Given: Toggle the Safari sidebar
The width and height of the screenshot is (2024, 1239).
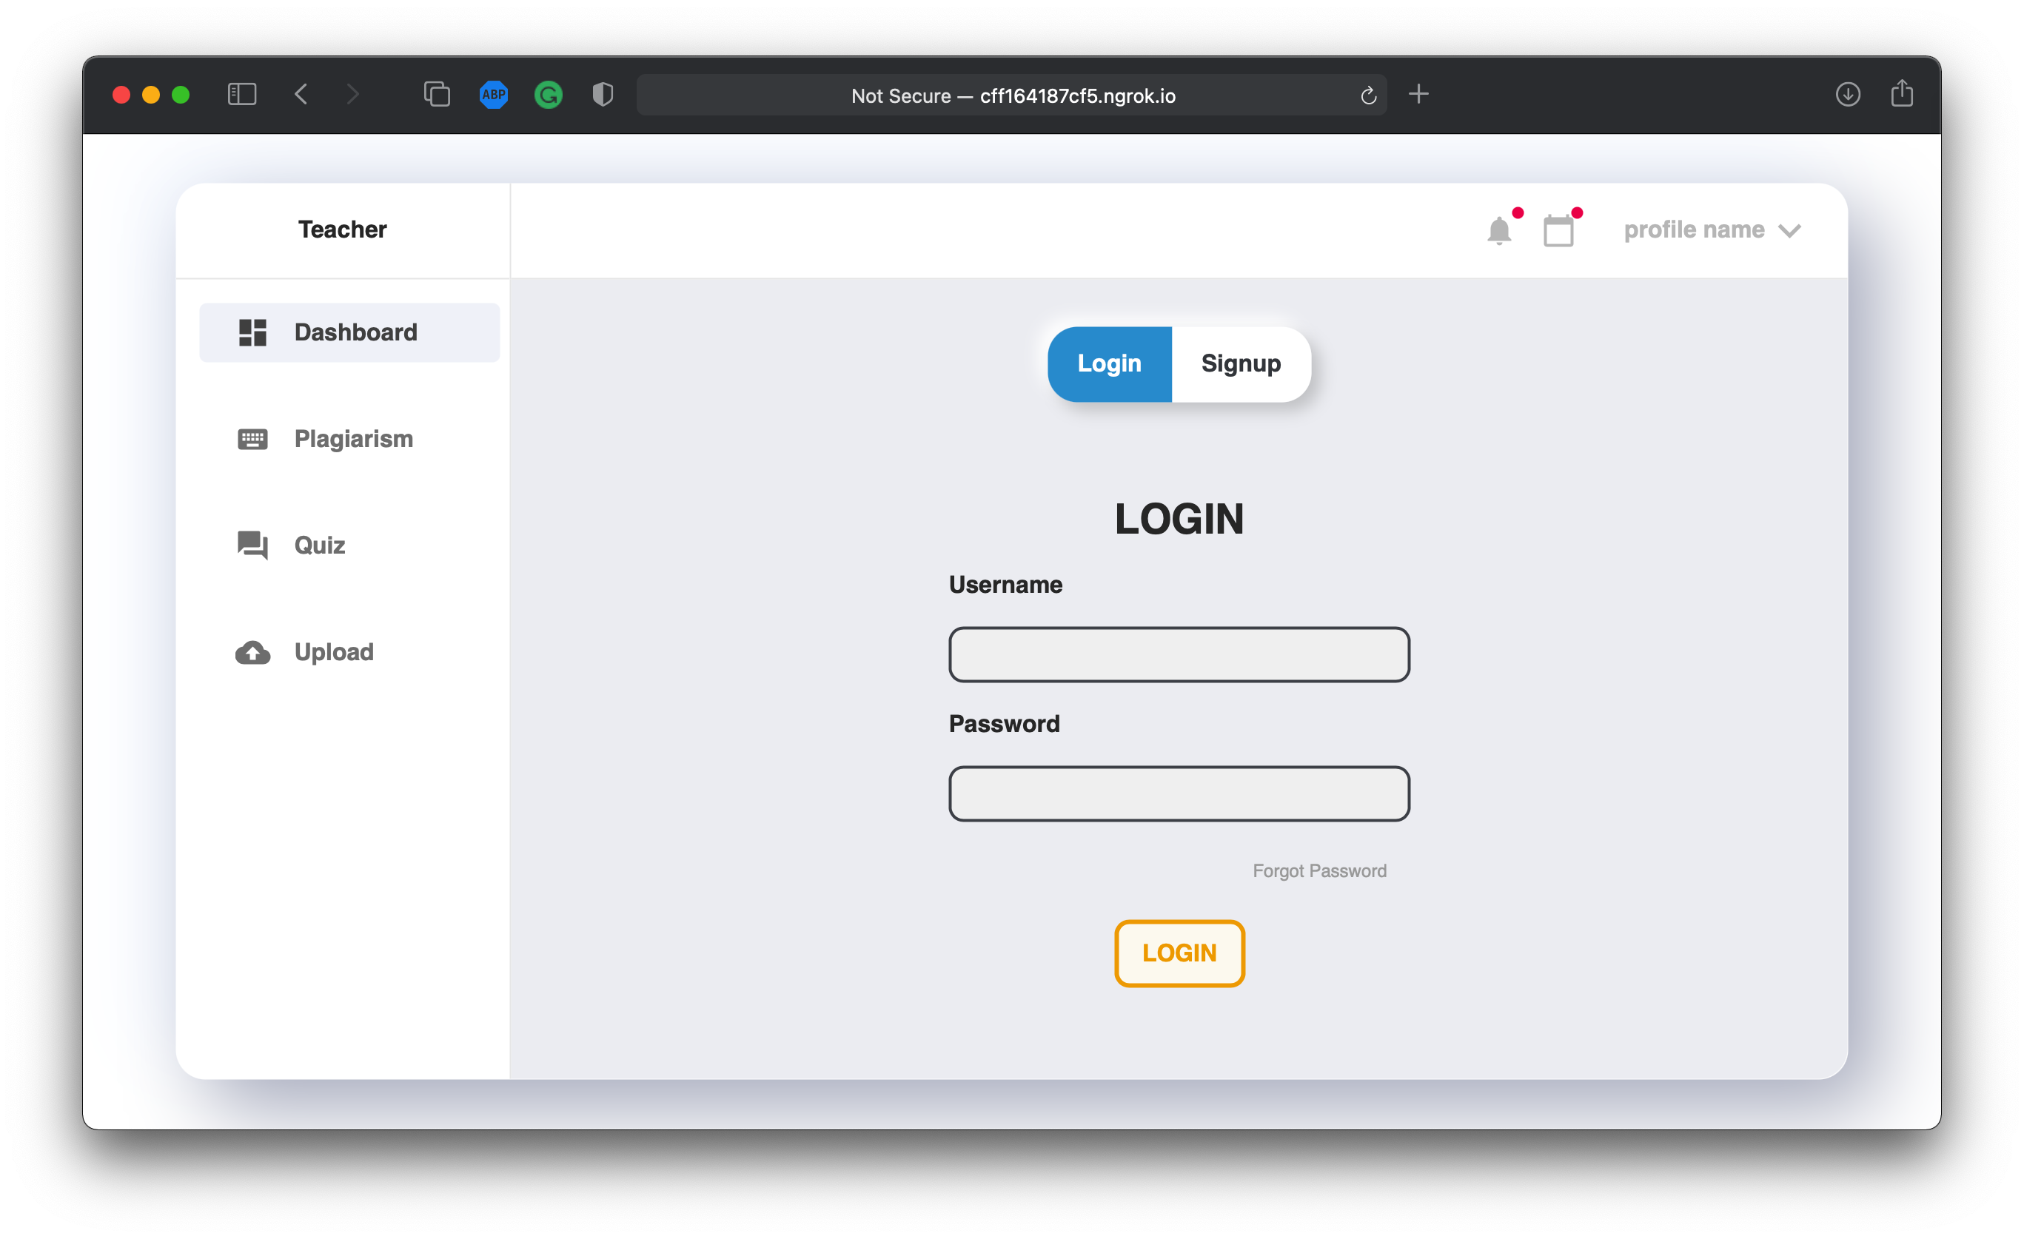Looking at the screenshot, I should pyautogui.click(x=241, y=95).
